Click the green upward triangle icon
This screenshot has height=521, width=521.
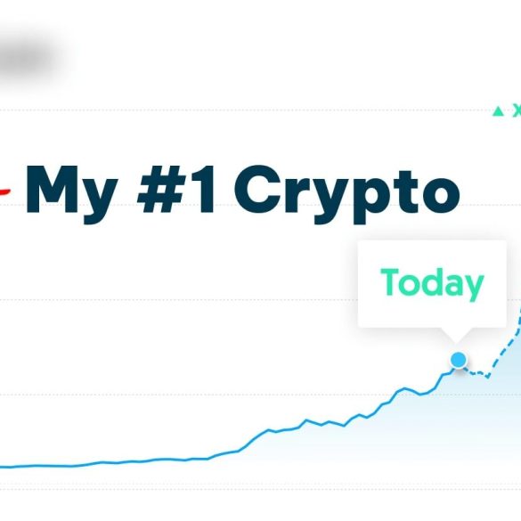pyautogui.click(x=498, y=111)
